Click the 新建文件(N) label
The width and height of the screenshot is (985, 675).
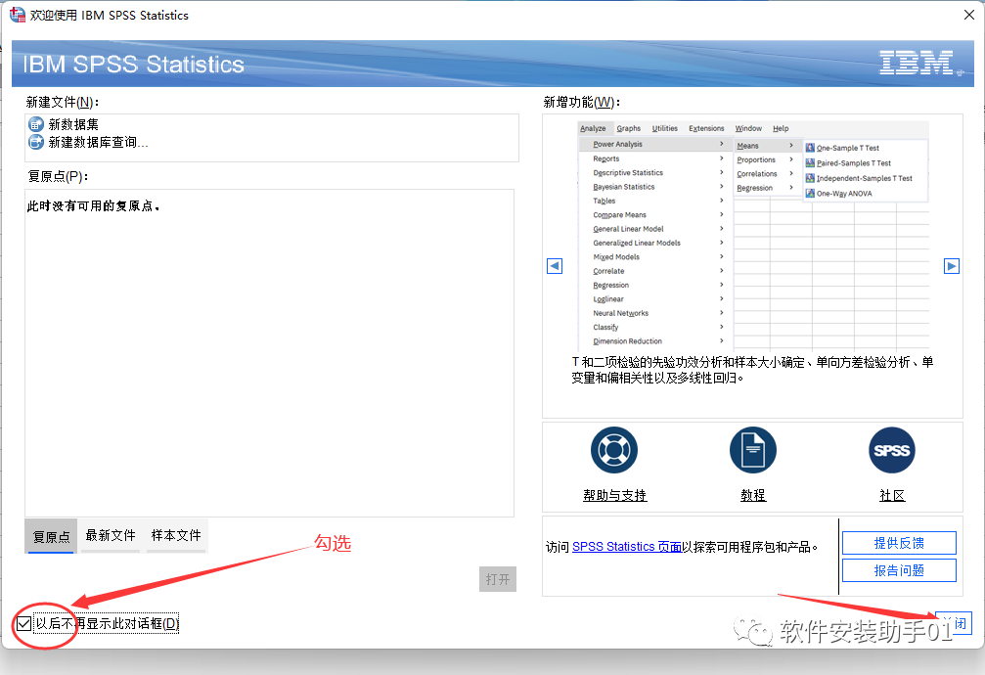pyautogui.click(x=63, y=102)
